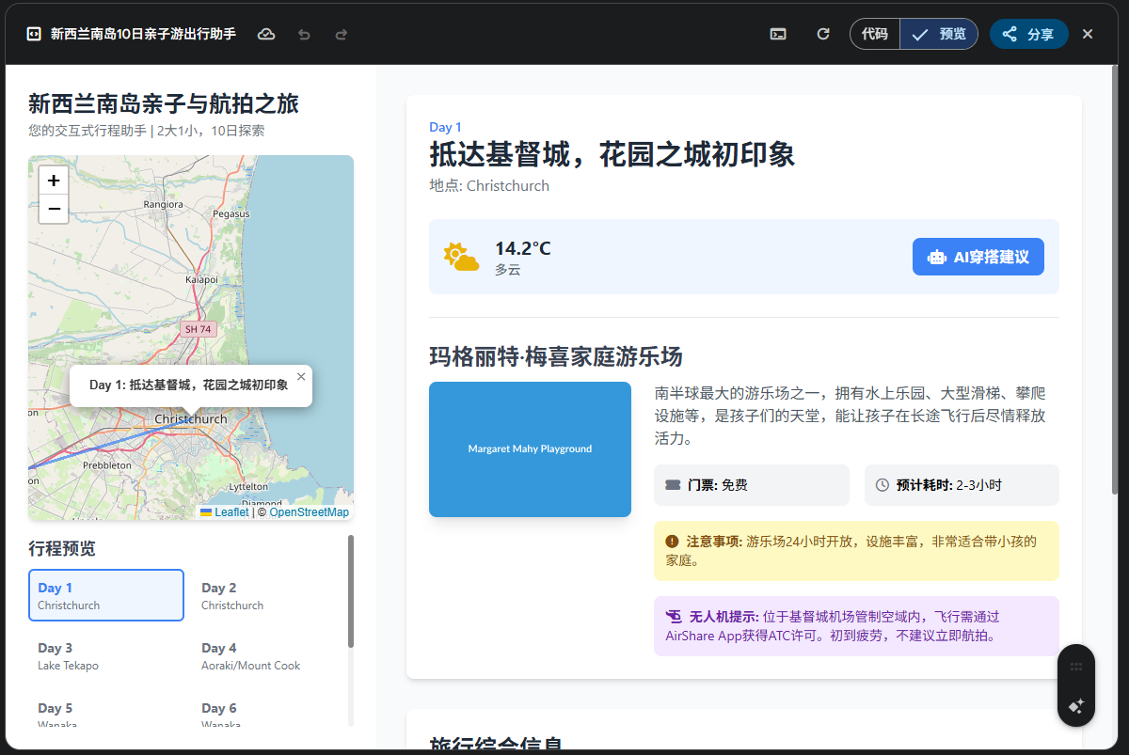Click the sparkle AI floating icon
This screenshot has width=1129, height=755.
tap(1076, 706)
